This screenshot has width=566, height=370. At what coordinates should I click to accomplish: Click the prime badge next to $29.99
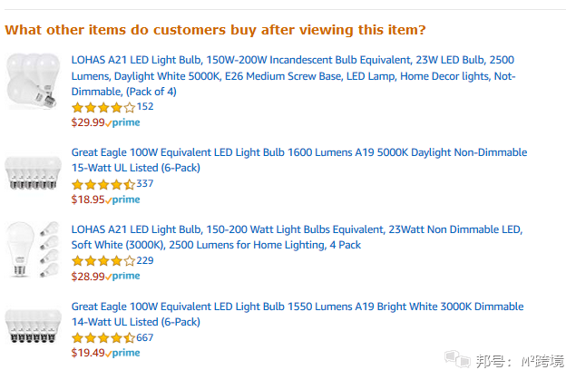[122, 122]
